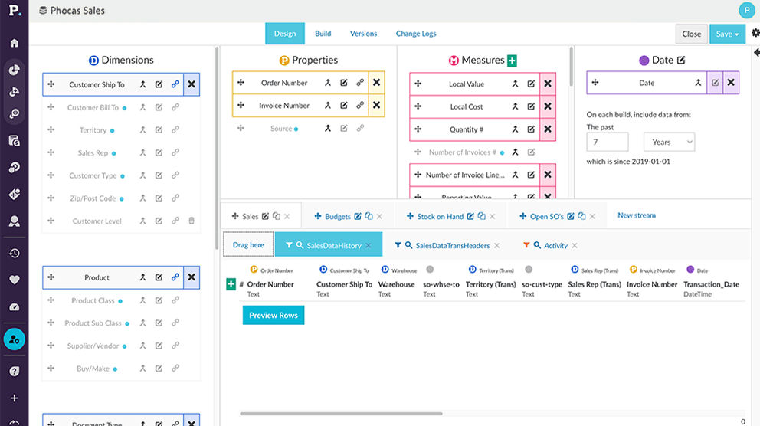This screenshot has height=426, width=760.
Task: Click edit icon for Source property
Action: pyautogui.click(x=344, y=128)
